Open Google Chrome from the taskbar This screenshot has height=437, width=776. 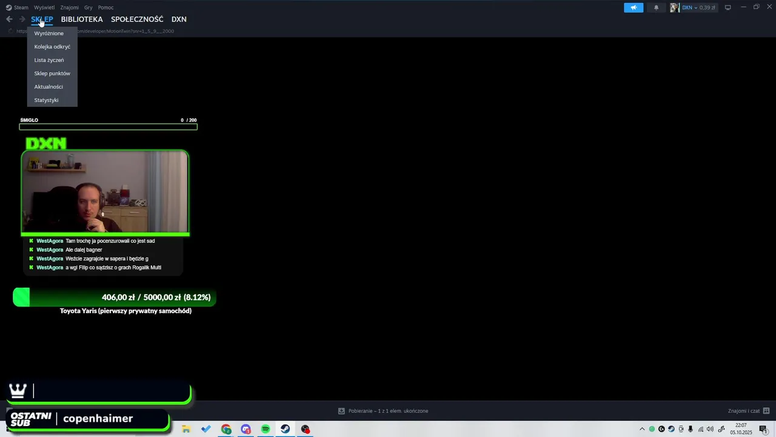pos(226,429)
